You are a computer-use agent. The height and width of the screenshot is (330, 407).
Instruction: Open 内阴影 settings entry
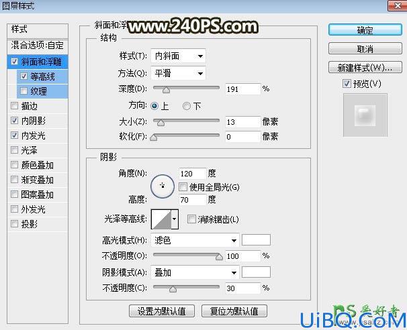(34, 121)
